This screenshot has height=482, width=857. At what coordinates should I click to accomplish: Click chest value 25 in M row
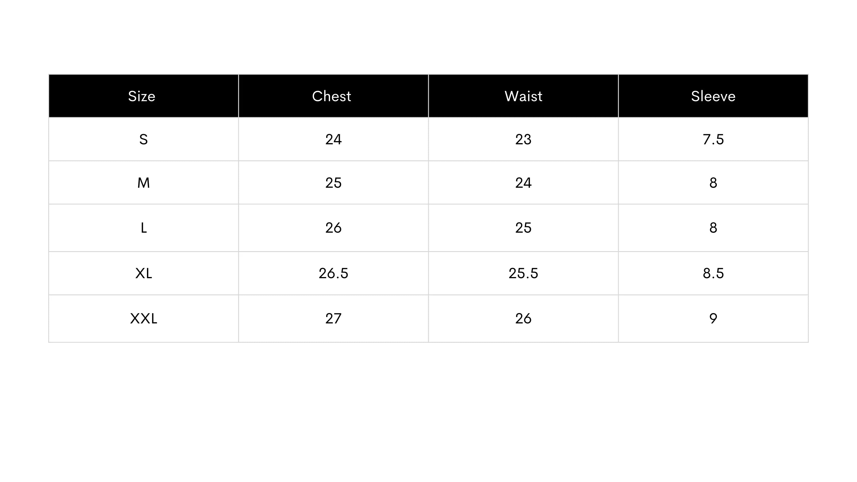(333, 183)
